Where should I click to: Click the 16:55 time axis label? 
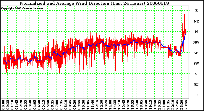click(x=132, y=105)
